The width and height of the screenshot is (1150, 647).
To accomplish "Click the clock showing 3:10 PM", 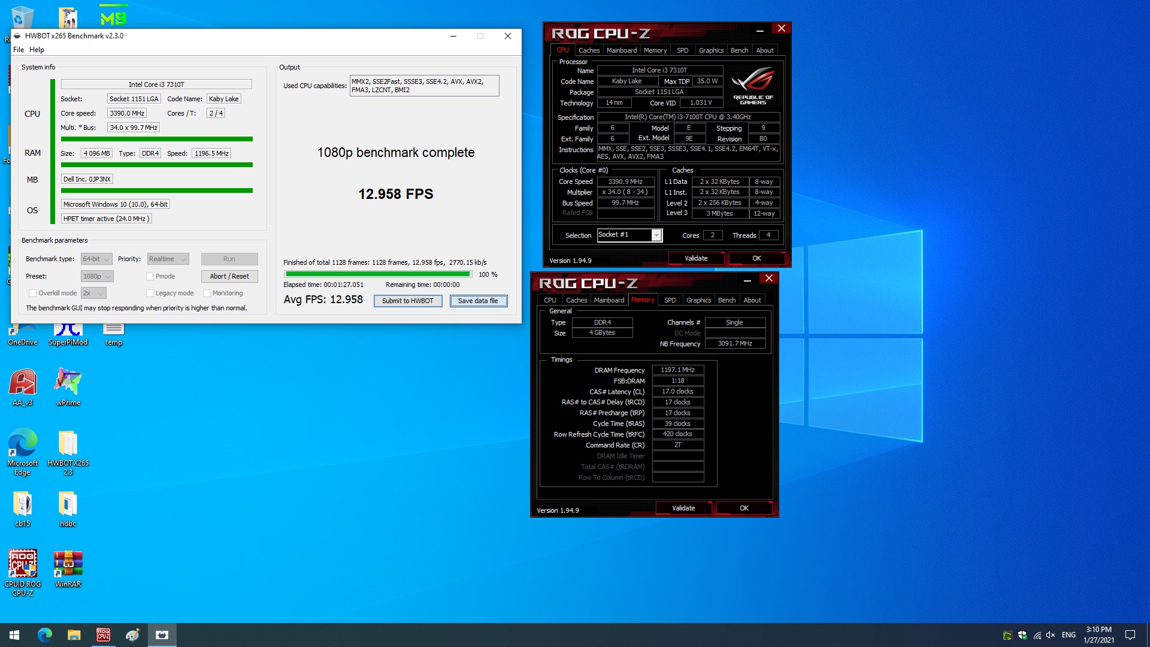I will click(x=1098, y=630).
